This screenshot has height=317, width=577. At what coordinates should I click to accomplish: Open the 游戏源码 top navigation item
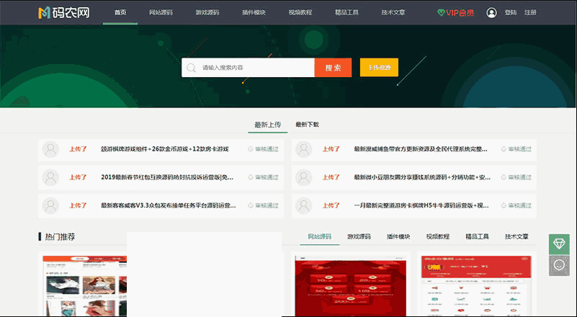coord(208,13)
